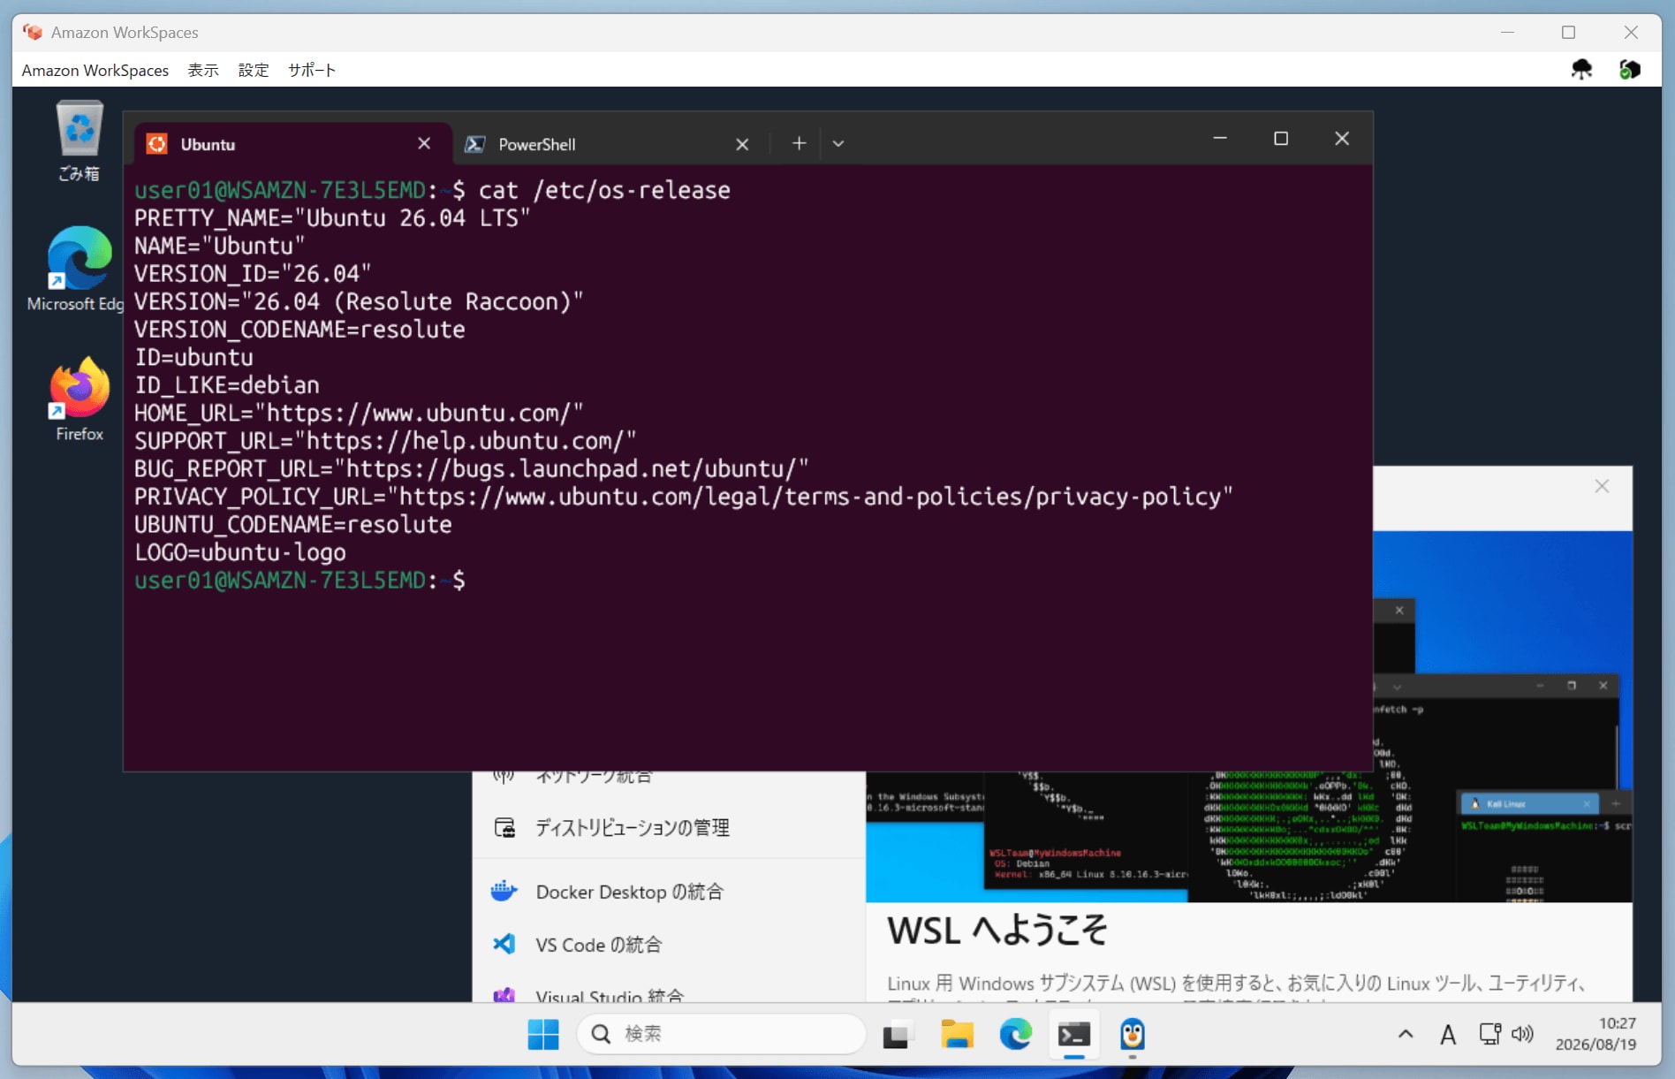This screenshot has height=1079, width=1675.
Task: Click the Windows Terminal taskbar icon
Action: coord(1073,1034)
